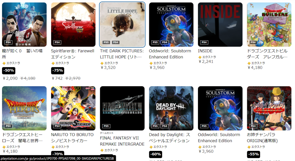Image resolution: width=295 pixels, height=161 pixels.
Task: Click PS Plus Extra icon under Spiritfarer
Action: 53,63
